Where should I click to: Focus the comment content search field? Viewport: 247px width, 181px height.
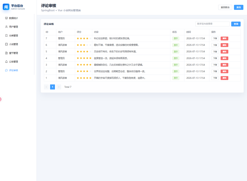click(x=212, y=24)
